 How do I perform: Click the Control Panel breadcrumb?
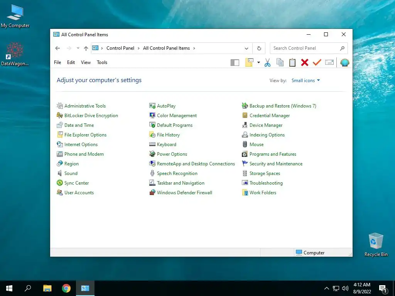(120, 48)
